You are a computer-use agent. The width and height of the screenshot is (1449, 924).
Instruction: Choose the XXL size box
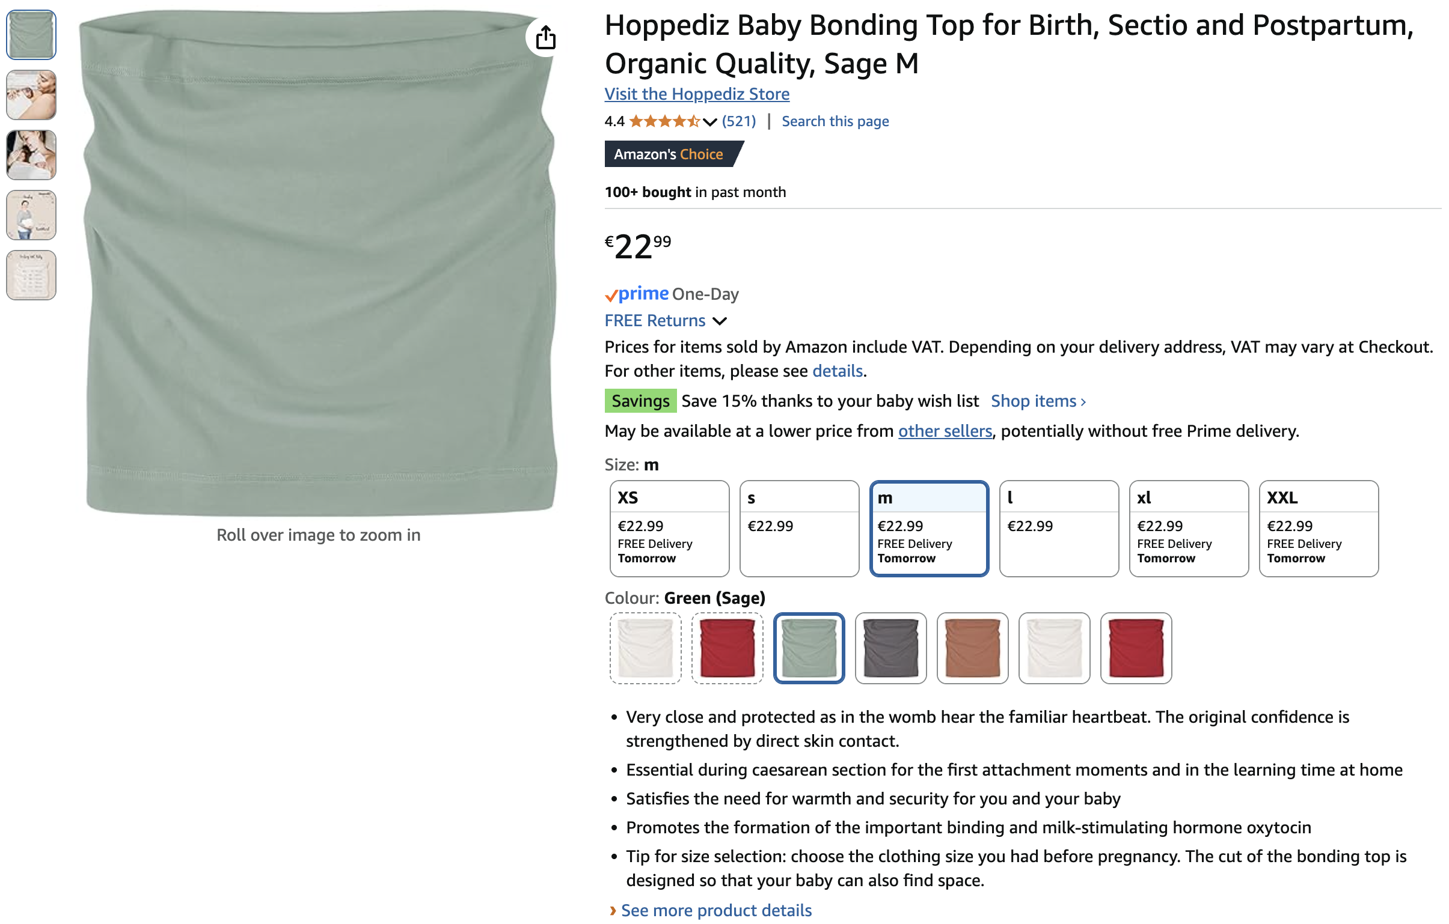tap(1319, 529)
